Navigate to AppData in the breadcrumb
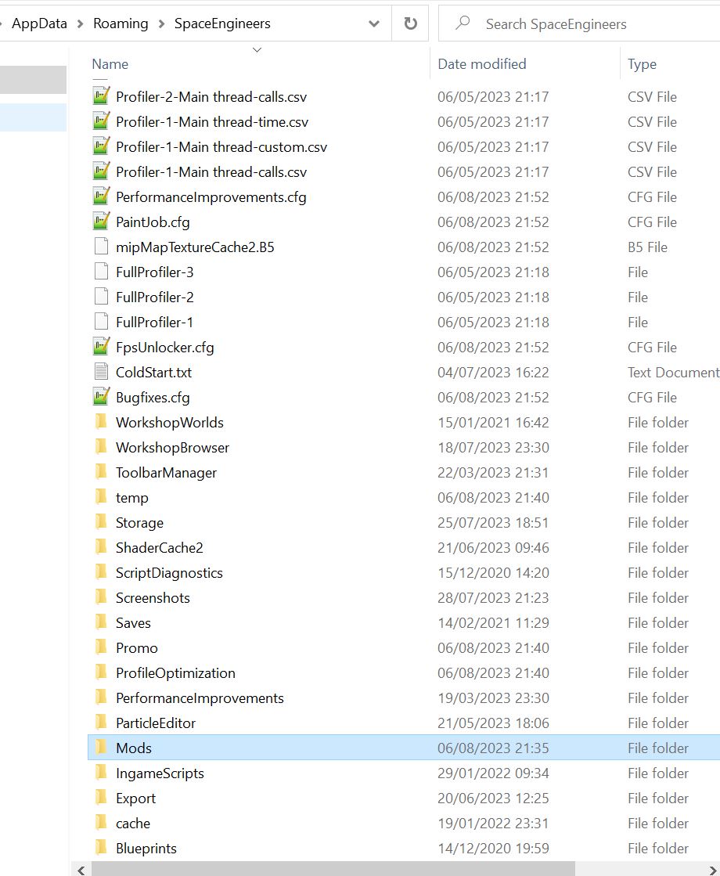The height and width of the screenshot is (876, 720). coord(39,23)
